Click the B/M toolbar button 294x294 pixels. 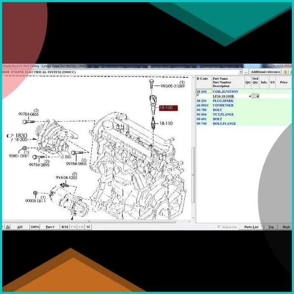65,227
